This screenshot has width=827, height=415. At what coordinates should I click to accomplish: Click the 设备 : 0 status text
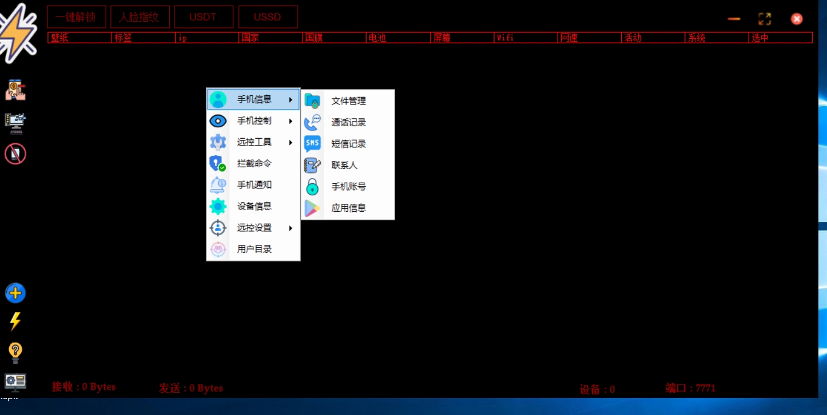[x=597, y=389]
